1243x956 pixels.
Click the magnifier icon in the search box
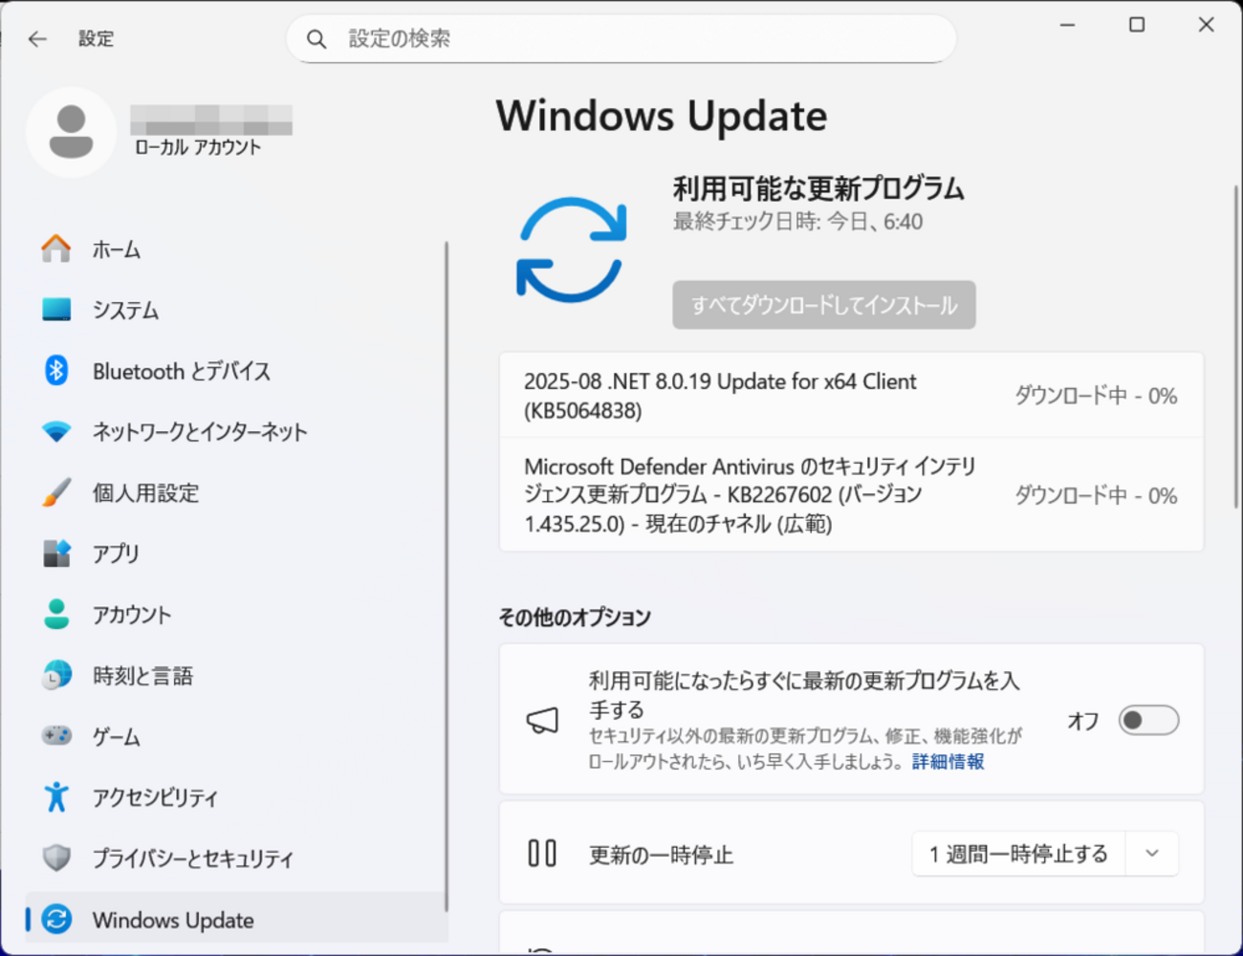(x=316, y=39)
